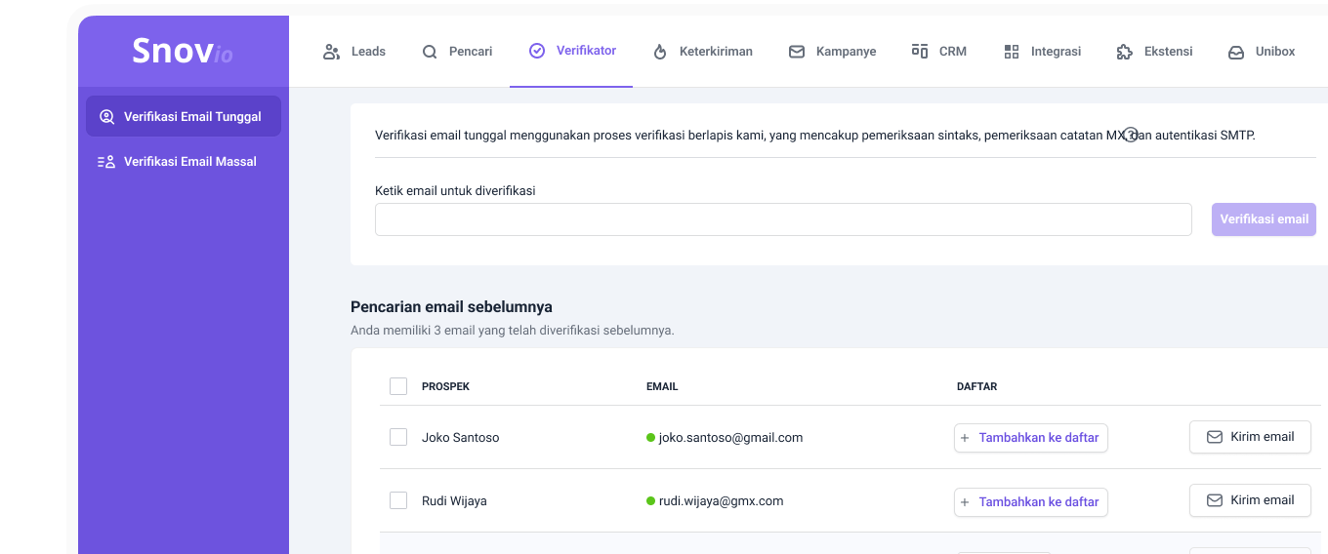Click the name Rudi Wijaya
Image resolution: width=1328 pixels, height=554 pixels.
pos(454,501)
